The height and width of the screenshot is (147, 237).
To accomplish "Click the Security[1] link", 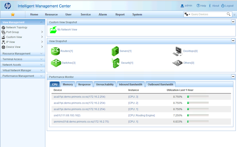I will (127, 63).
